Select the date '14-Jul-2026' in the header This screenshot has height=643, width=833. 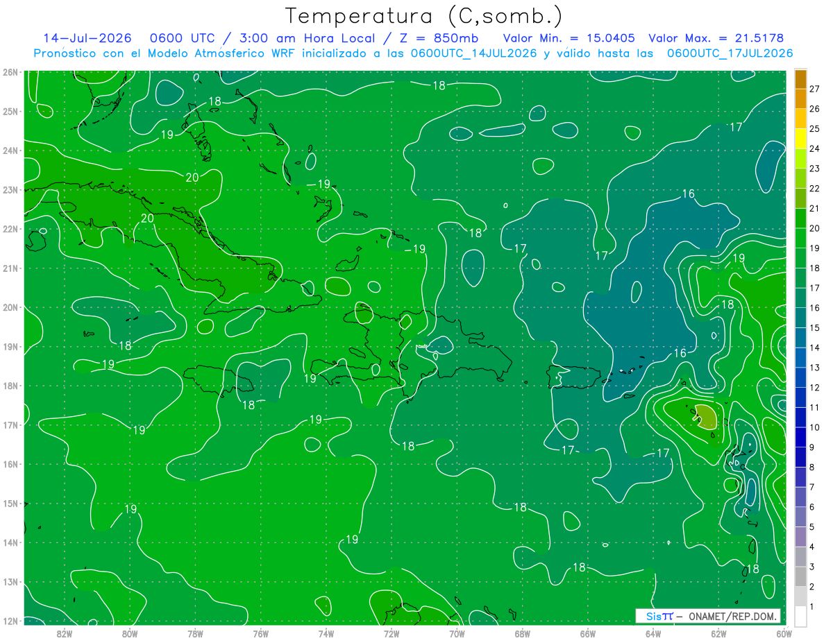[87, 39]
